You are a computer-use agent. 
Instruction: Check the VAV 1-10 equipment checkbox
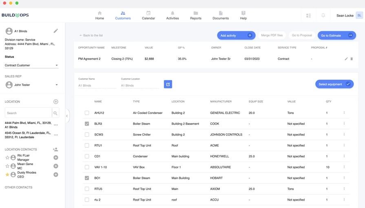pos(87,167)
